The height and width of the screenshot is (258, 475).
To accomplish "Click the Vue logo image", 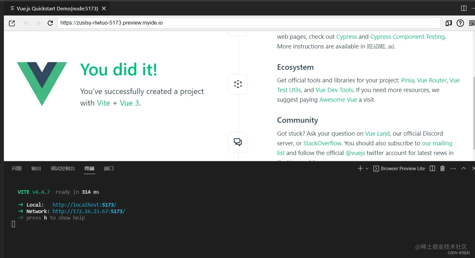I will point(42,84).
